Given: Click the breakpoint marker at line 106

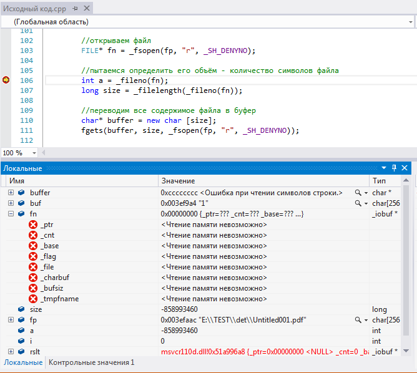Looking at the screenshot, I should tap(6, 80).
